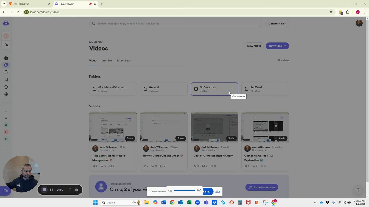Screen dimensions: 369x207
Task: Open How to Draft a Change Order thumbnail
Action: (x=164, y=127)
